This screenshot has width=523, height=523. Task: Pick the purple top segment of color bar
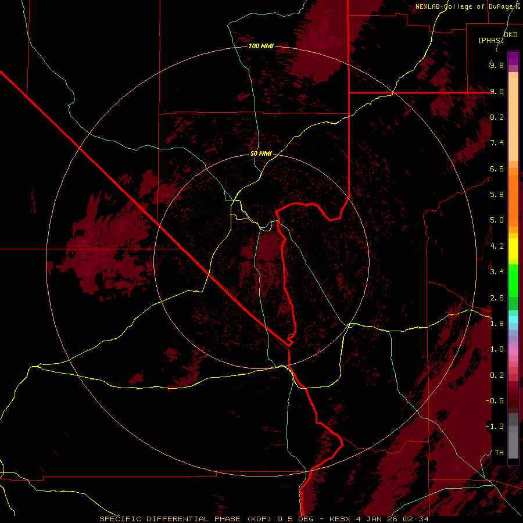point(513,58)
